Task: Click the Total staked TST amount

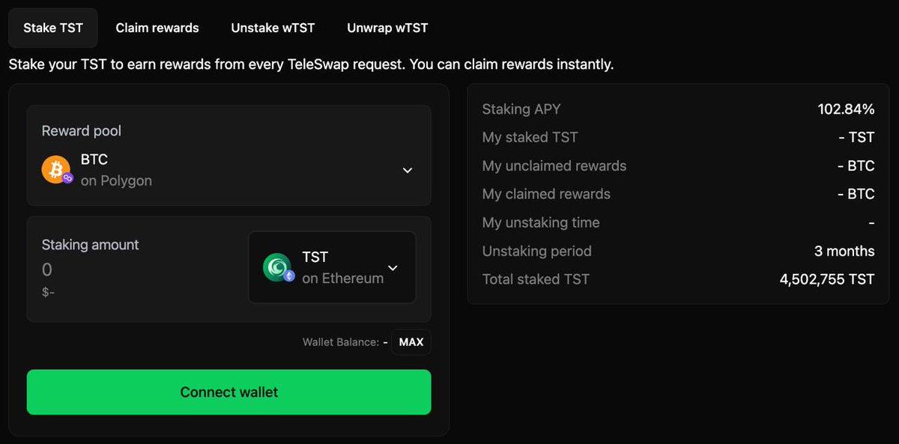Action: (827, 279)
